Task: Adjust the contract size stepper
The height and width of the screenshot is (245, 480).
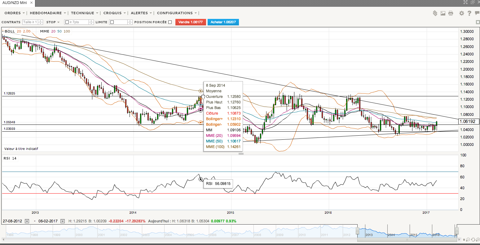Action: [41, 22]
